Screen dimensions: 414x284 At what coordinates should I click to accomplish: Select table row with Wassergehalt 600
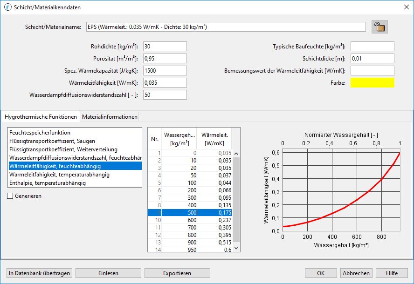tap(191, 220)
